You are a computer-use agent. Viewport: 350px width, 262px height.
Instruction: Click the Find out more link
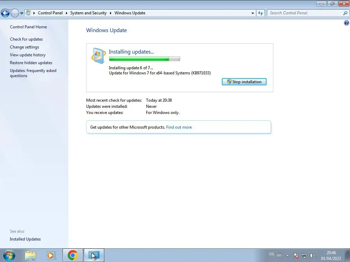pyautogui.click(x=179, y=127)
